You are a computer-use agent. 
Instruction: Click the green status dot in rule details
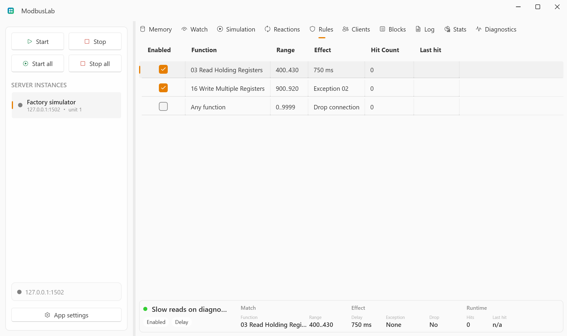(x=145, y=309)
